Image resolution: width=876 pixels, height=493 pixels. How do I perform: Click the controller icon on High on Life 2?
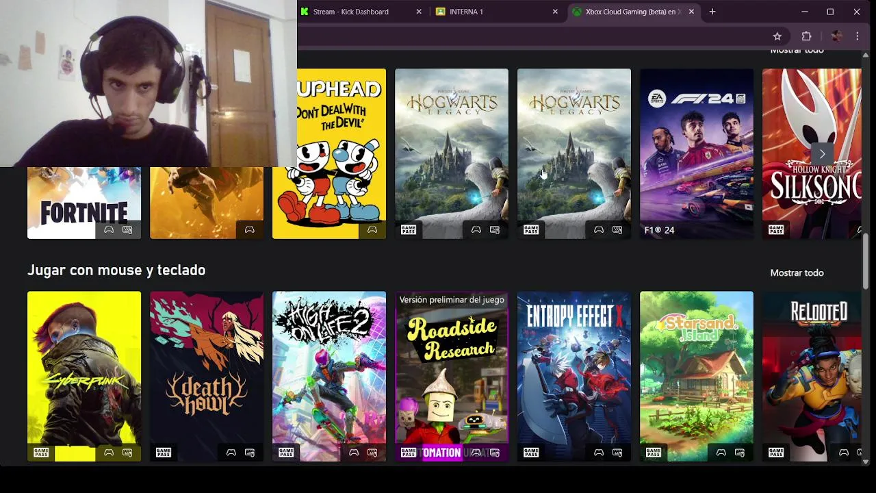(354, 453)
